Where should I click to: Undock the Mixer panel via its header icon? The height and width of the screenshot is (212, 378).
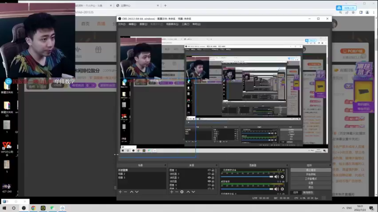click(x=287, y=165)
